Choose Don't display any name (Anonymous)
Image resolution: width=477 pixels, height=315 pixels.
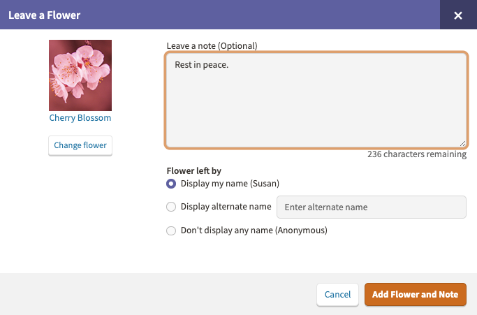coord(171,230)
